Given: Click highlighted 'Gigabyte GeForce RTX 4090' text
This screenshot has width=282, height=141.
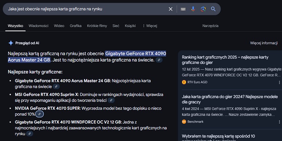Looking at the screenshot, I should (x=136, y=54).
